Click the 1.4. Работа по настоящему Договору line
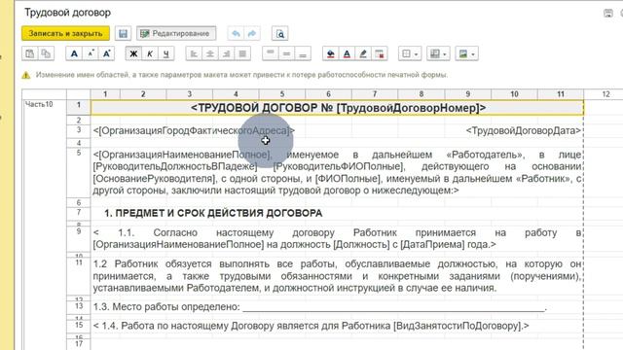The width and height of the screenshot is (623, 350). point(311,326)
